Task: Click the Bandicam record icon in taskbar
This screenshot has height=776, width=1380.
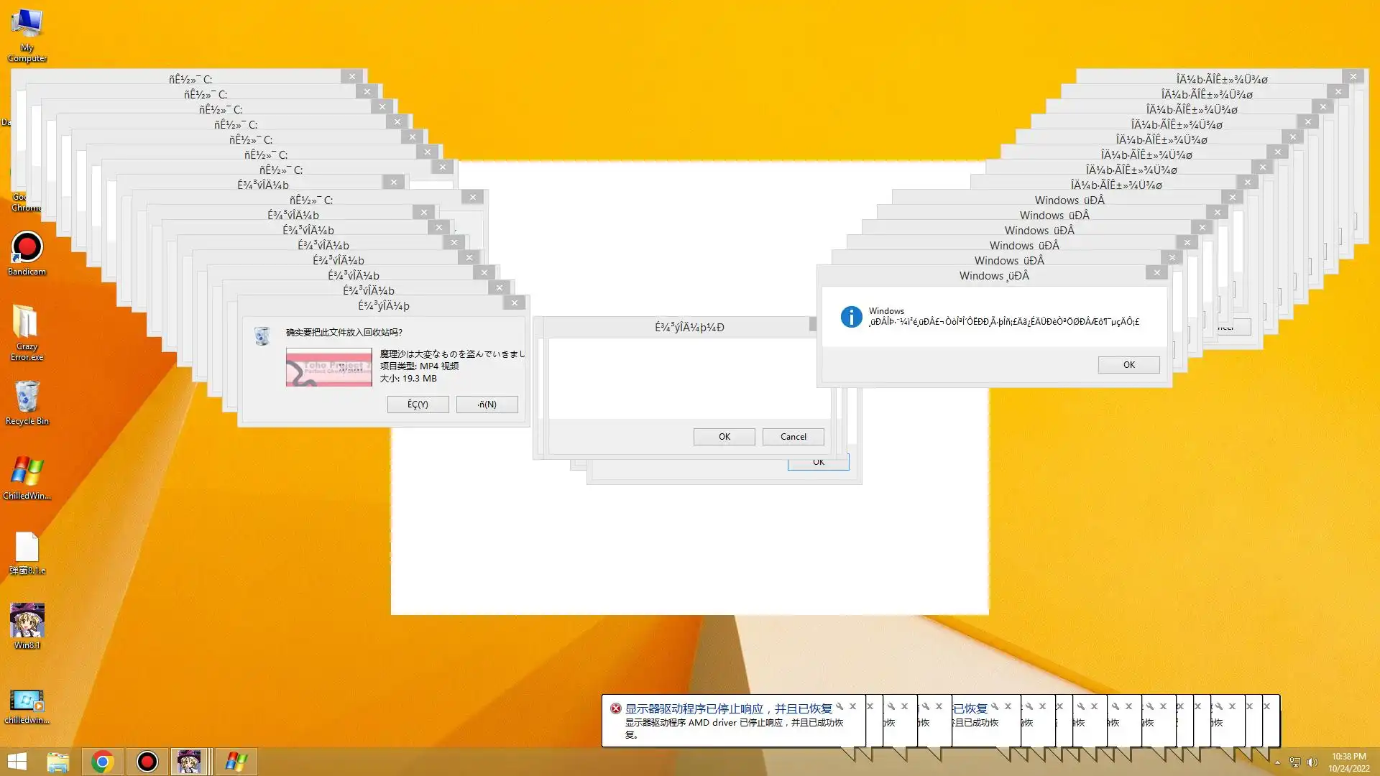Action: coord(147,762)
